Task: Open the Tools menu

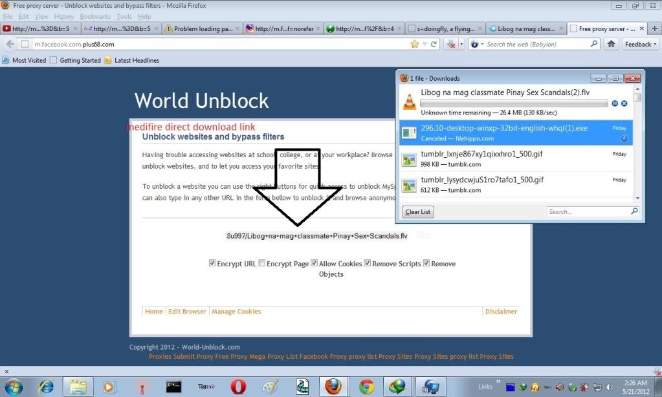Action: coord(124,16)
